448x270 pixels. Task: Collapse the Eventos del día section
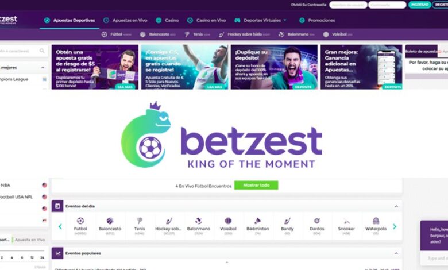(396, 206)
